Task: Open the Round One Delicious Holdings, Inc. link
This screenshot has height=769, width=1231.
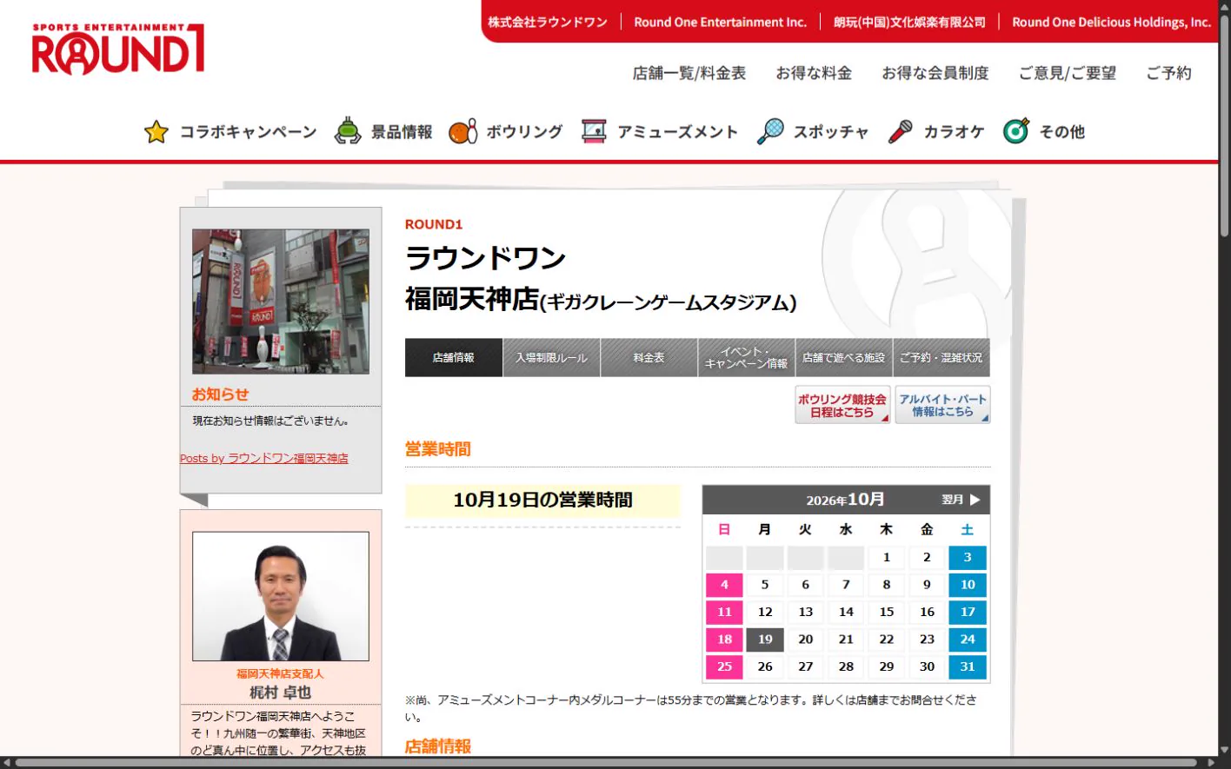Action: coord(1111,22)
